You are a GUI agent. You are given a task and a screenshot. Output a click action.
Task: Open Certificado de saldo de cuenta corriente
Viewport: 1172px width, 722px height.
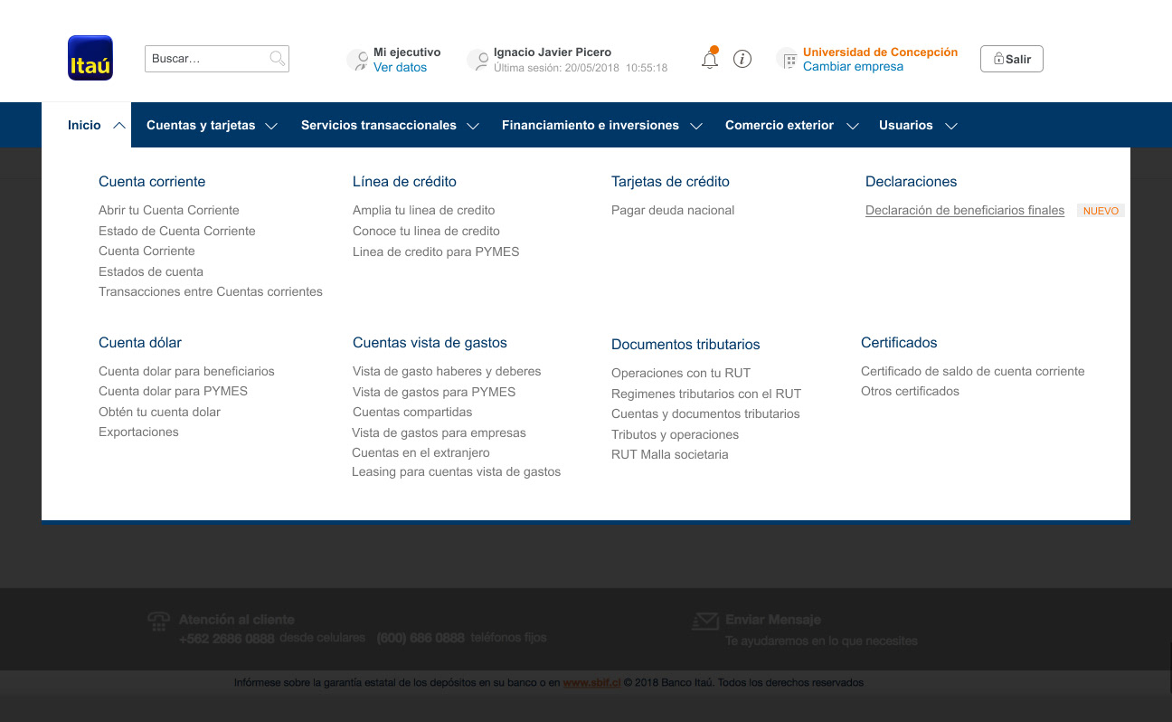[973, 371]
